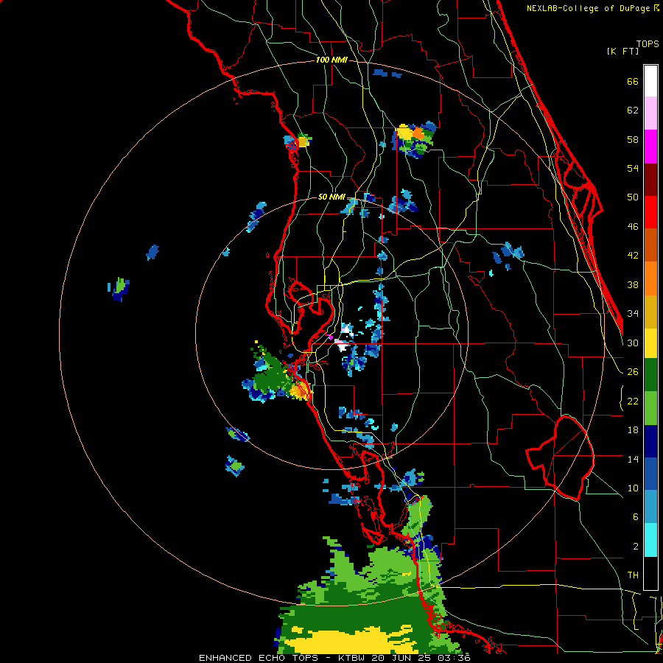Screen dimensions: 663x663
Task: Click the magenta legend band below 58
Action: (650, 147)
